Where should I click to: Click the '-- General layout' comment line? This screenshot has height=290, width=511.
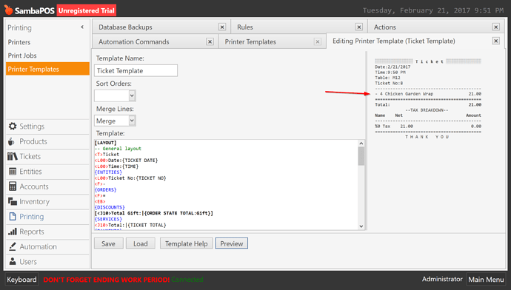118,149
